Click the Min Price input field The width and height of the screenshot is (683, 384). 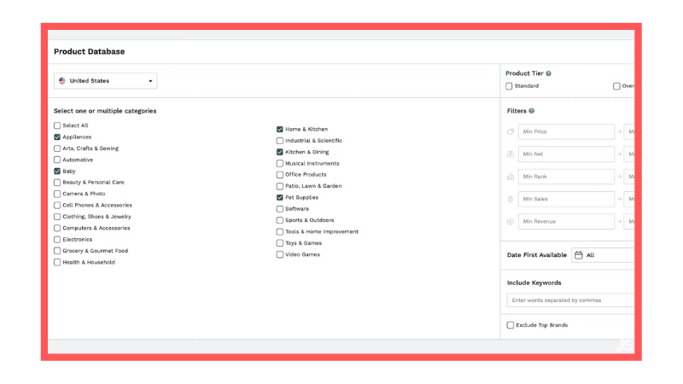[566, 132]
